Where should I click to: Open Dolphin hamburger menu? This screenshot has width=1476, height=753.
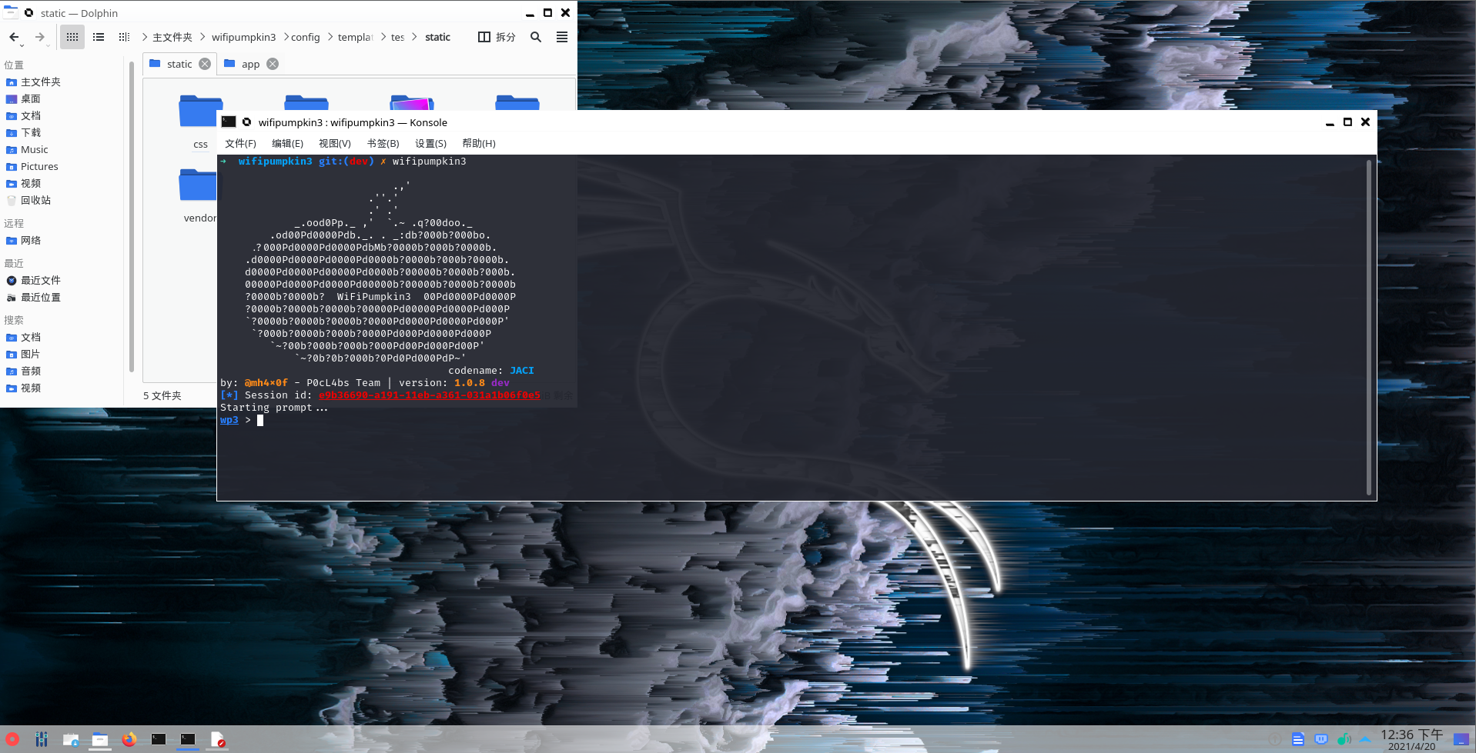click(562, 37)
